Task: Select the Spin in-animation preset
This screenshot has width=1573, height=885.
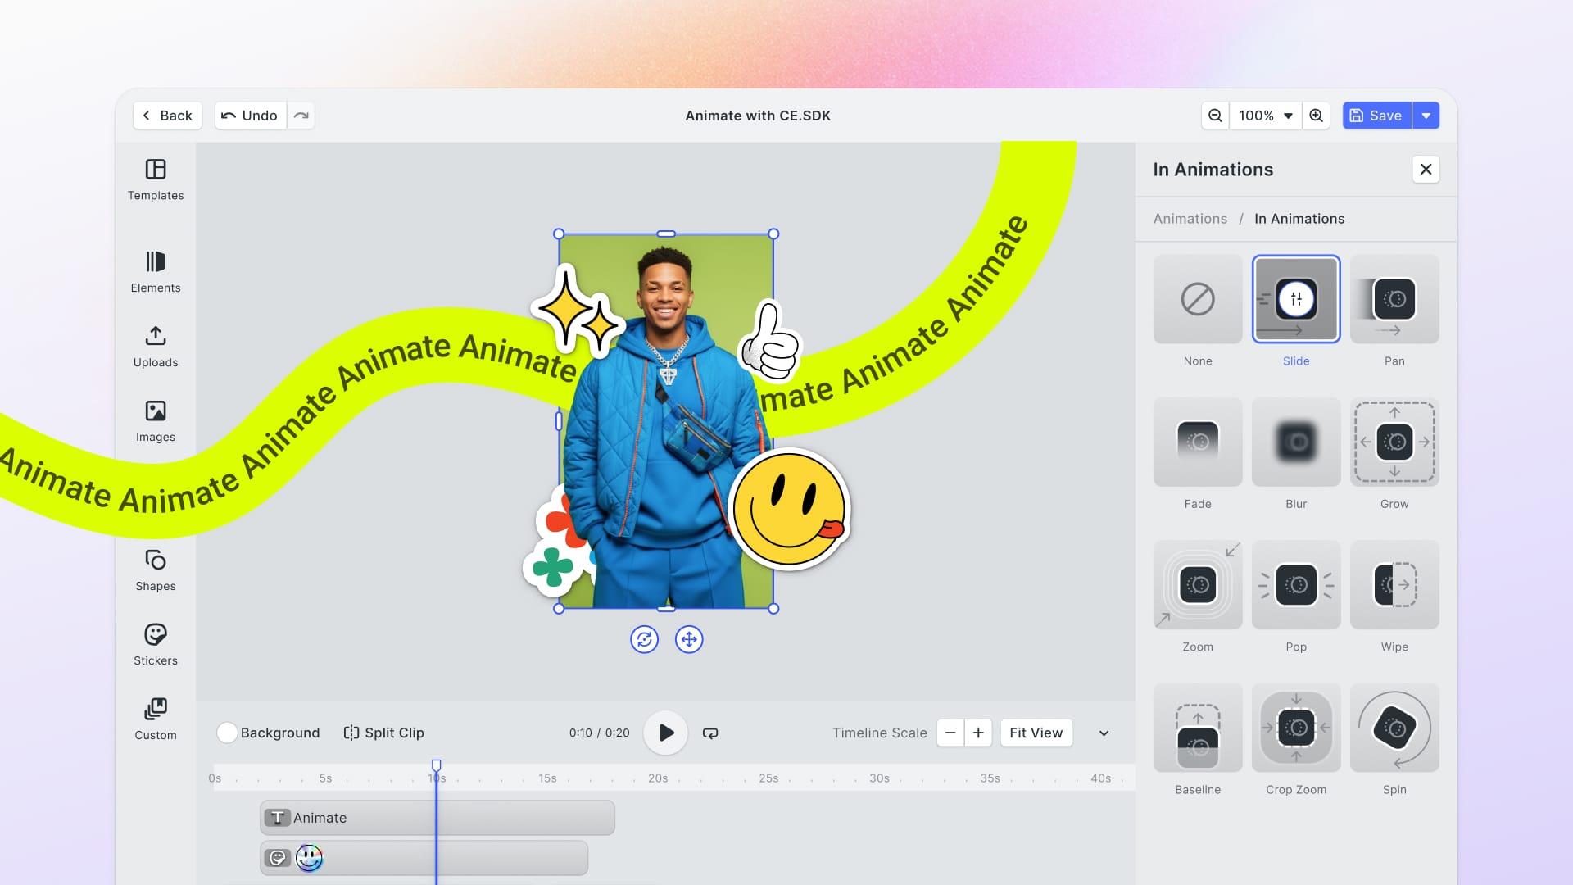Action: [x=1394, y=728]
